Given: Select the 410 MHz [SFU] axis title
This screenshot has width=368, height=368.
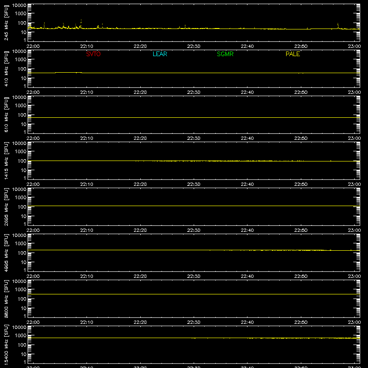Looking at the screenshot, I should coord(6,69).
